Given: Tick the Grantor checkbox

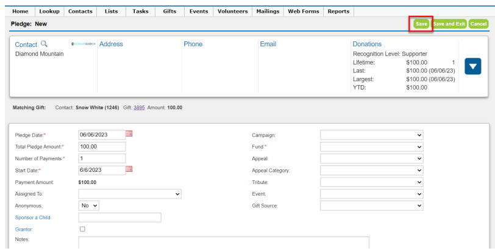Looking at the screenshot, I should 82,229.
